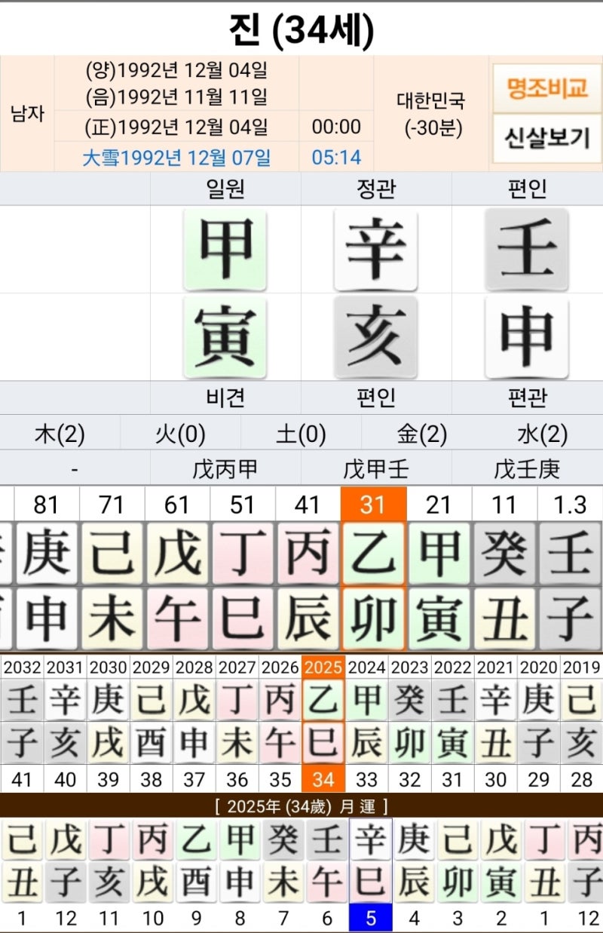Select the 丙 stem in the age 41 luck column

coord(308,554)
